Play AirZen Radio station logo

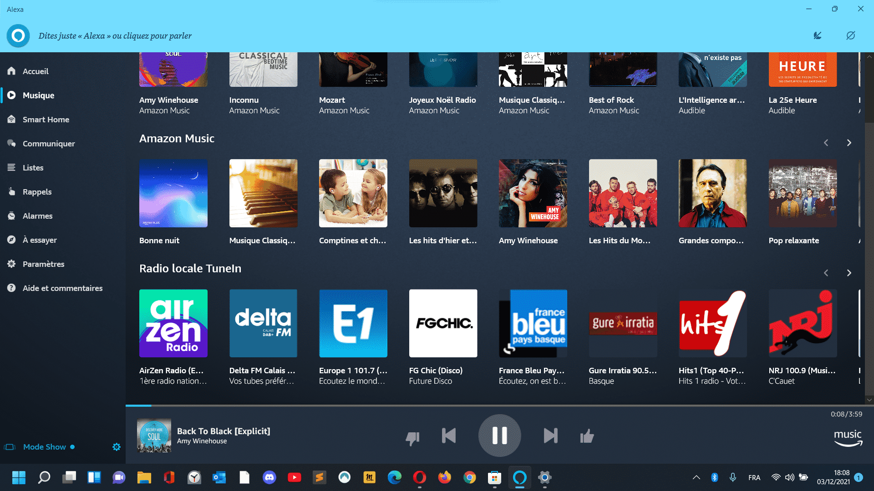tap(173, 323)
